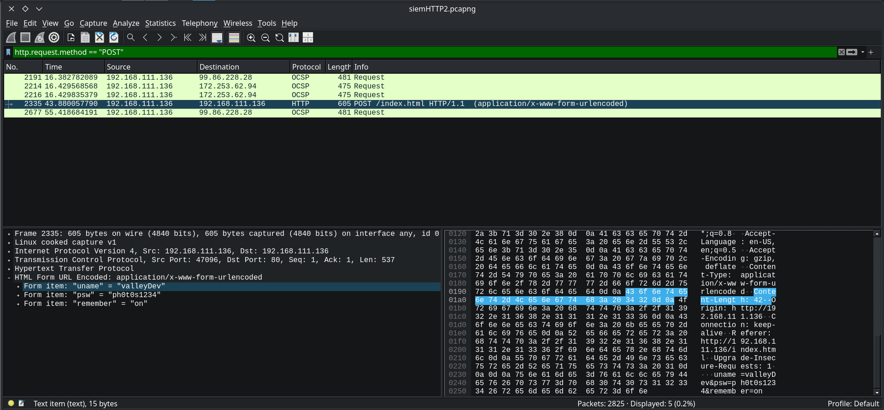
Task: Go back to previous packet arrow
Action: 145,38
